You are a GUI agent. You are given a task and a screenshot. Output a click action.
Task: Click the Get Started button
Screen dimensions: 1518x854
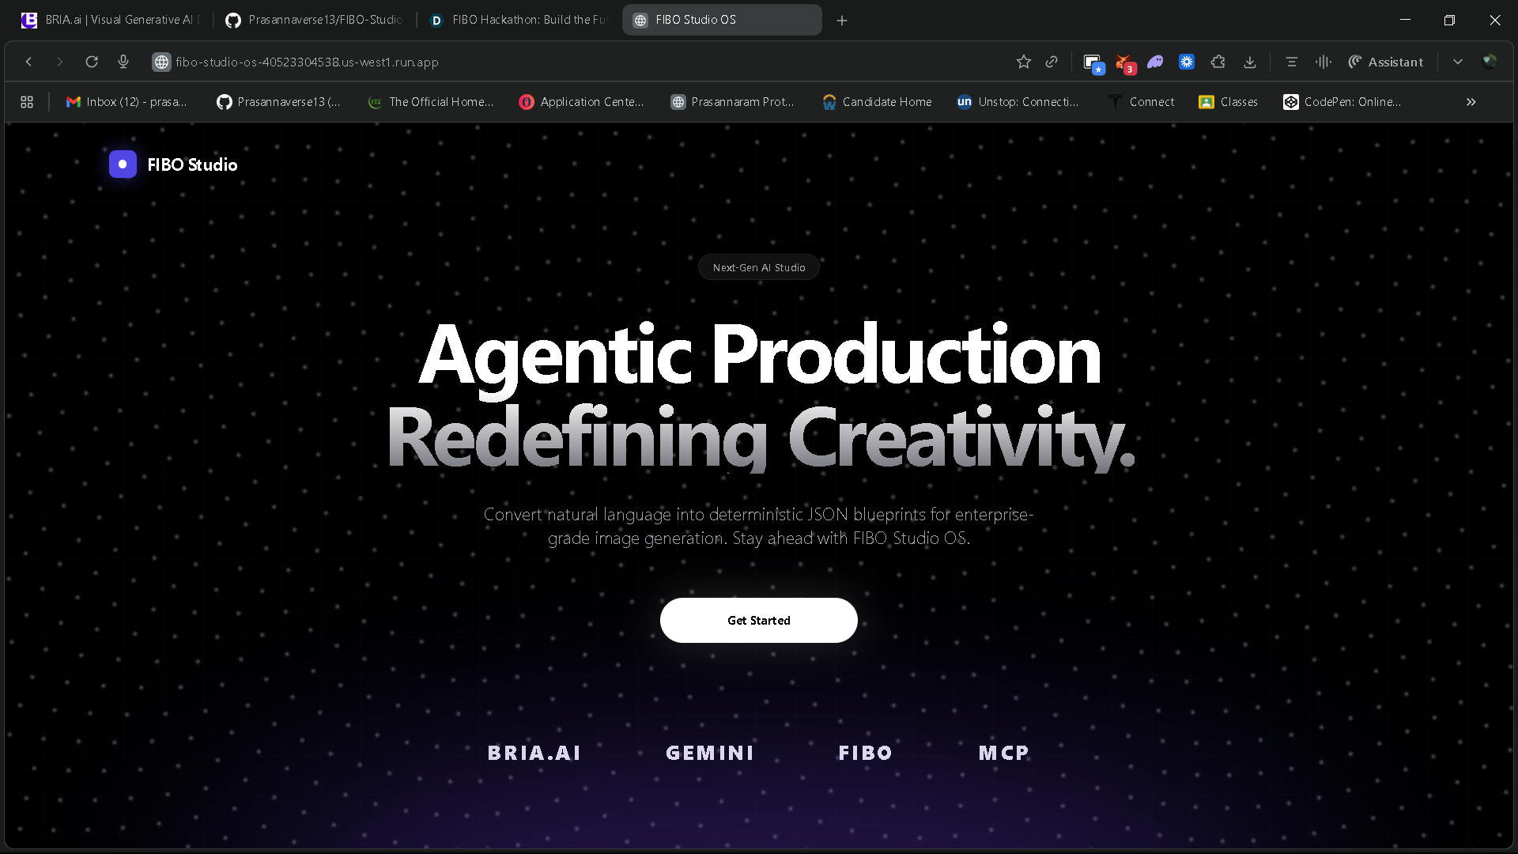tap(758, 621)
